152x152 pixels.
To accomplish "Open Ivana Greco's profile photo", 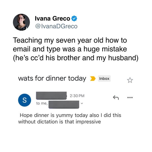I will (21, 22).
